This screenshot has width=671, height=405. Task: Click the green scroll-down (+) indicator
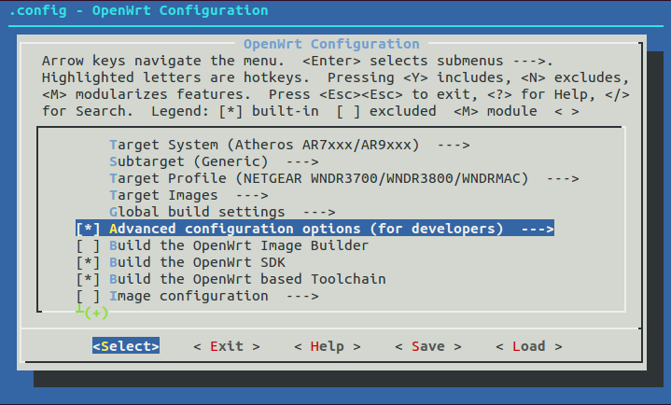93,313
